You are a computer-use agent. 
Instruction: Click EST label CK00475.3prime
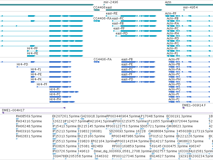(175, 147)
